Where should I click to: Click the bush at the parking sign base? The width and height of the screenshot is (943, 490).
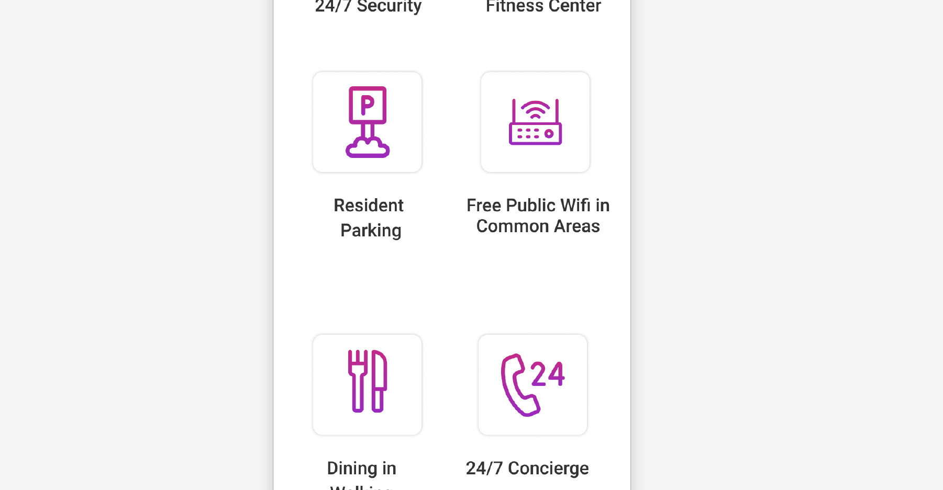click(x=368, y=148)
